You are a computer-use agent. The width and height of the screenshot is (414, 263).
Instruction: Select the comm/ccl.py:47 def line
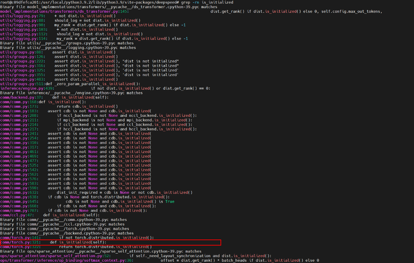[x=50, y=215]
